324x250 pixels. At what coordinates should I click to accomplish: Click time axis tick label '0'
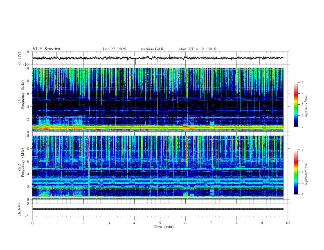(x=32, y=223)
